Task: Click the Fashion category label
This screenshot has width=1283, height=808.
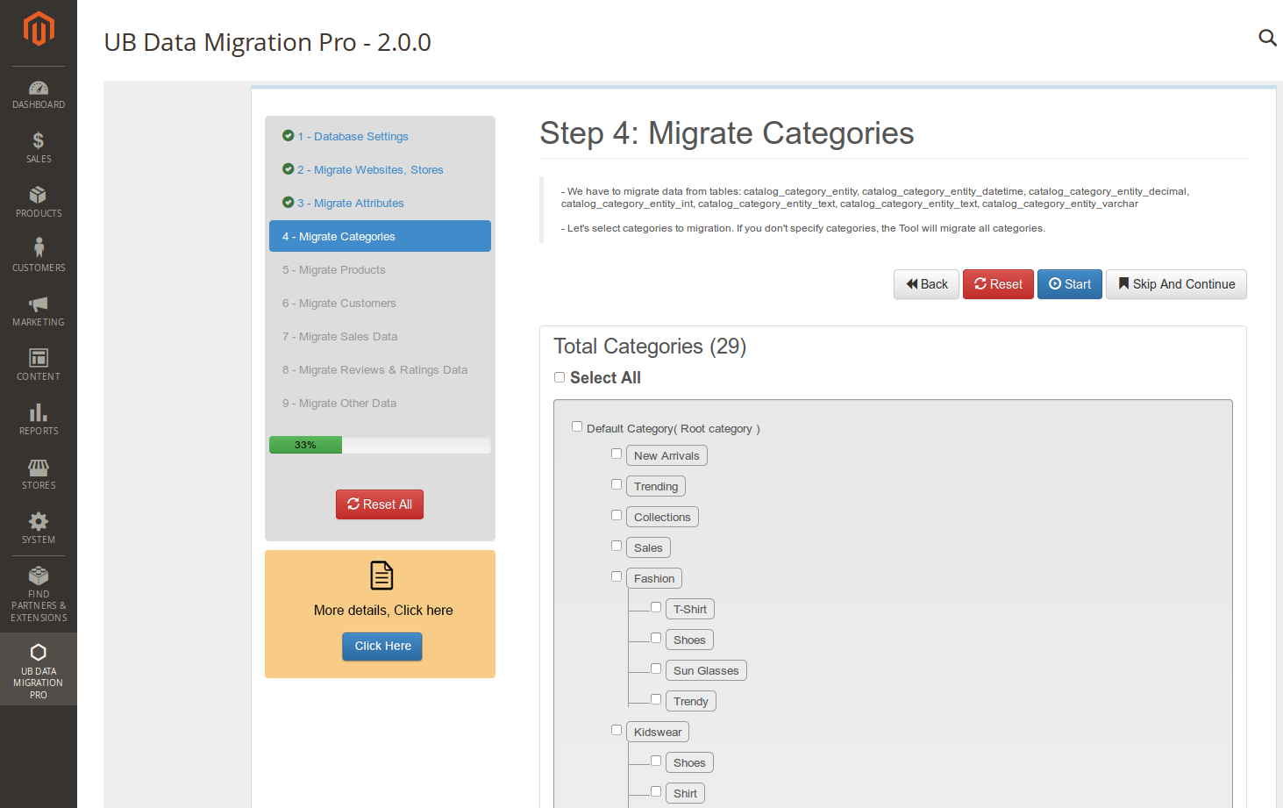Action: point(654,578)
